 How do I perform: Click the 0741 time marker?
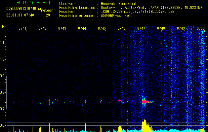tap(22, 28)
